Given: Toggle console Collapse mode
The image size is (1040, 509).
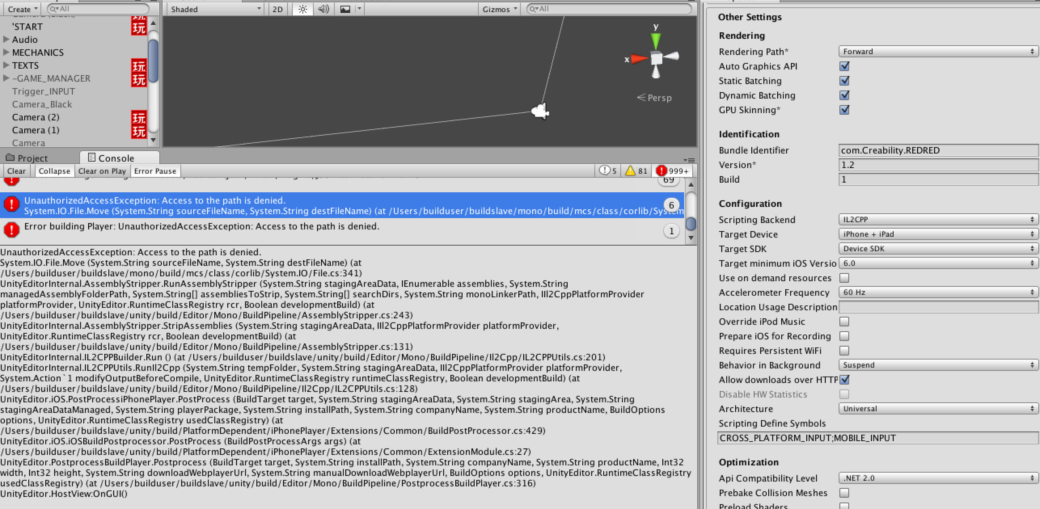Looking at the screenshot, I should point(54,171).
